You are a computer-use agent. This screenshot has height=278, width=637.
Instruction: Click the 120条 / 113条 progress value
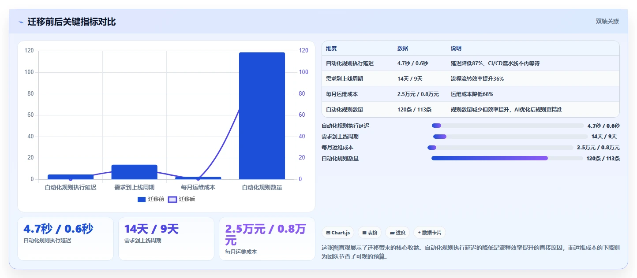coord(603,159)
